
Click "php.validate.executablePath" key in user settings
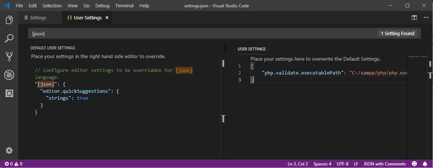click(x=303, y=73)
